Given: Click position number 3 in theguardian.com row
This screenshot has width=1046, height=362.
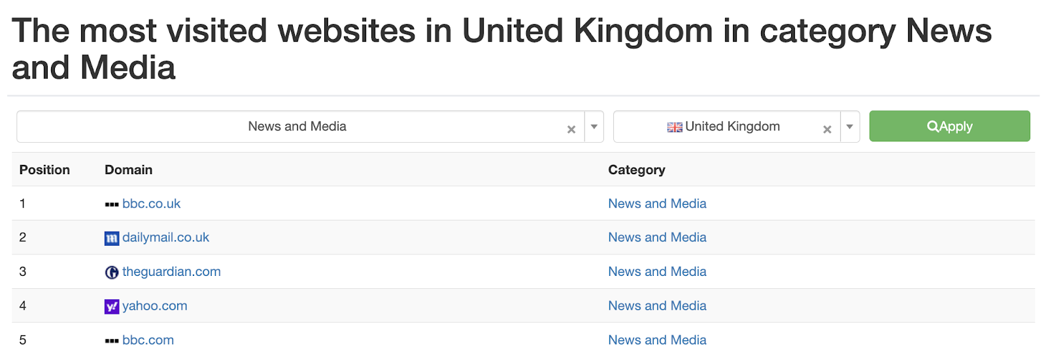Looking at the screenshot, I should pos(23,271).
